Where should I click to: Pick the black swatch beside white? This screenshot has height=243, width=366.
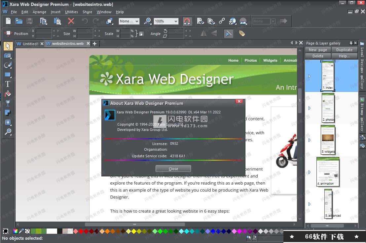coord(60,231)
